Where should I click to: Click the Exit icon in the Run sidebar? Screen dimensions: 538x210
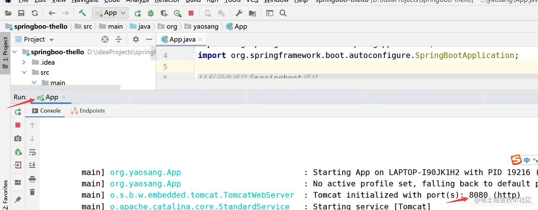coord(18,165)
